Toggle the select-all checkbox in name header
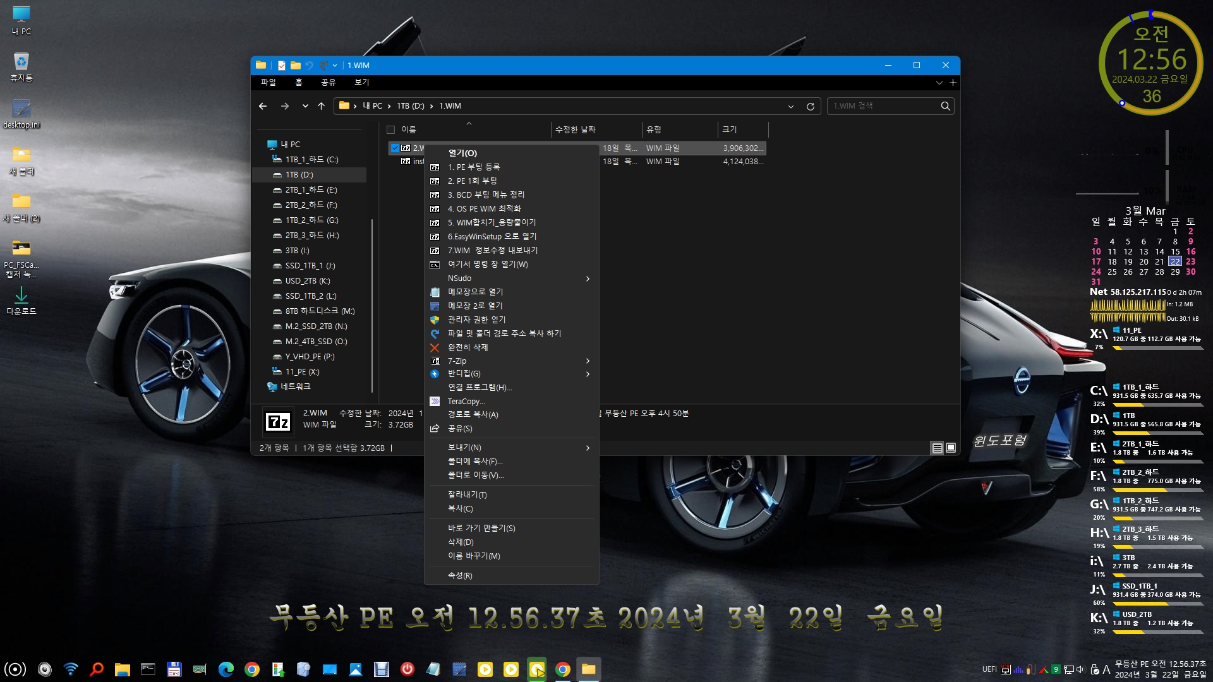 click(390, 129)
